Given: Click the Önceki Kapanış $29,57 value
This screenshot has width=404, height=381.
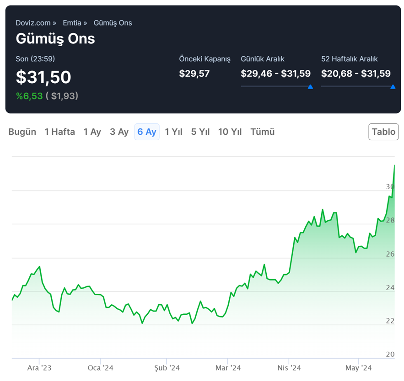Looking at the screenshot, I should [x=194, y=74].
